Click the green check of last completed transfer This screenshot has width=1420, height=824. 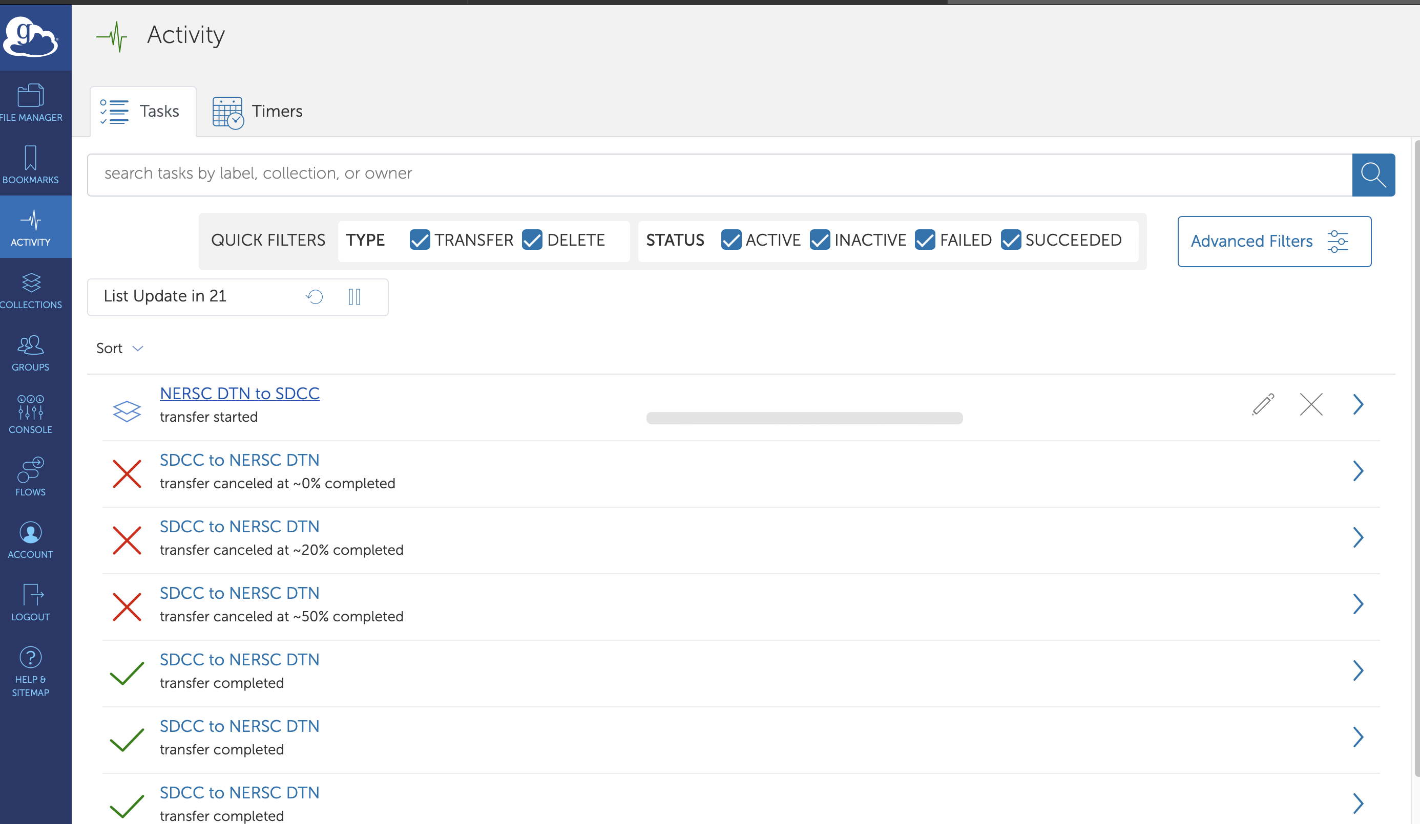pyautogui.click(x=127, y=806)
